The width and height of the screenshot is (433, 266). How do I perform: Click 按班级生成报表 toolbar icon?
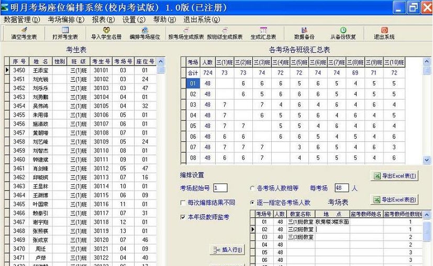coord(225,33)
